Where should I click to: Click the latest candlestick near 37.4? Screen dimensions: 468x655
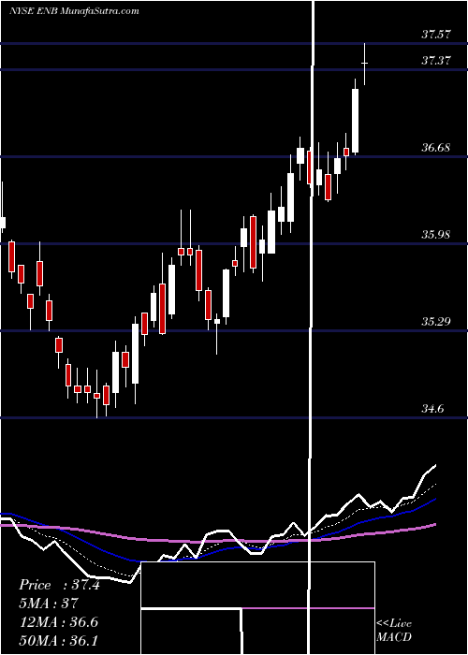(x=365, y=64)
